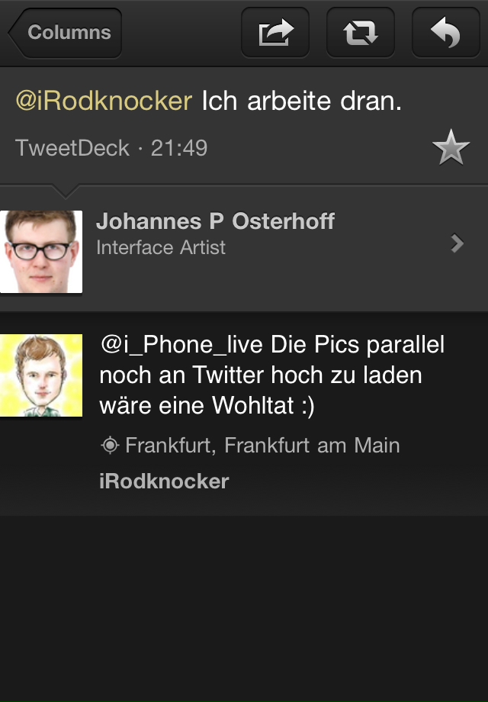Open Johannes P Osterhoff's profile photo
The height and width of the screenshot is (702, 488).
(x=41, y=252)
